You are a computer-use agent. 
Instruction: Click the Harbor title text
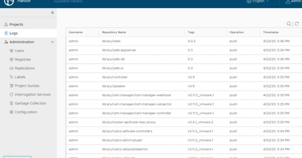[x=24, y=1]
